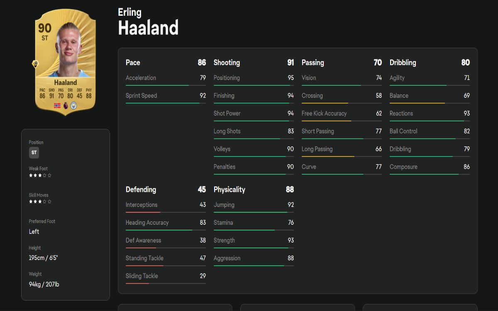Select the Dribbling category heading

click(x=403, y=63)
